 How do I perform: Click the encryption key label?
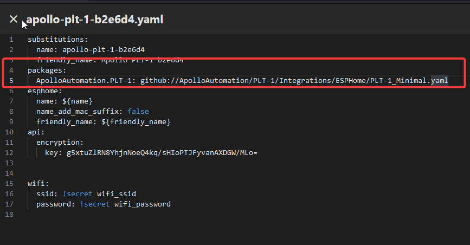tap(60, 143)
